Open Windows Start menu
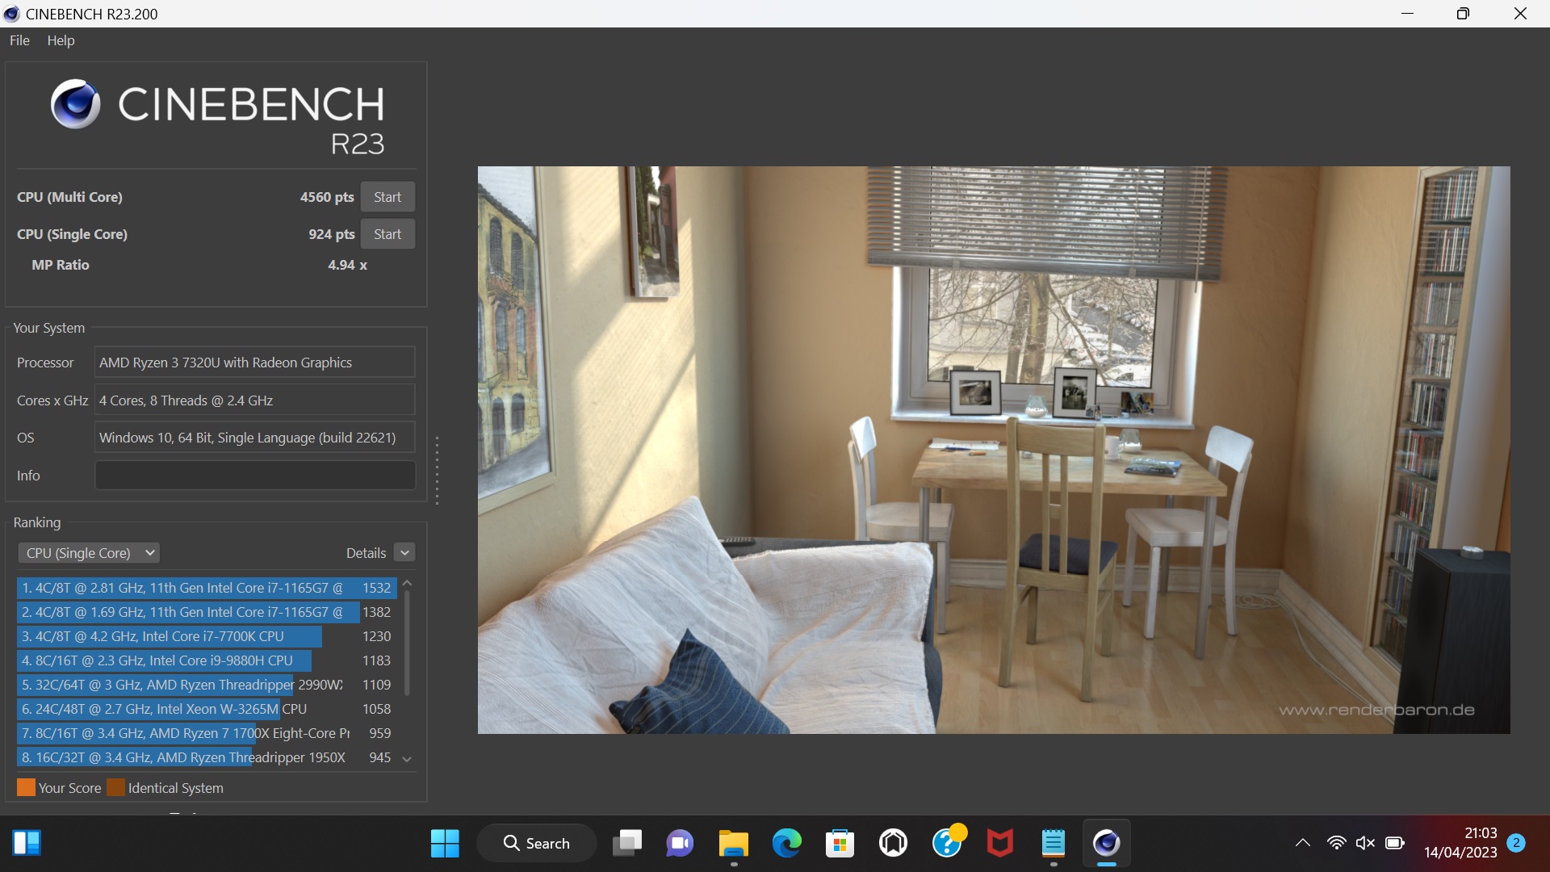1550x872 pixels. (x=445, y=843)
